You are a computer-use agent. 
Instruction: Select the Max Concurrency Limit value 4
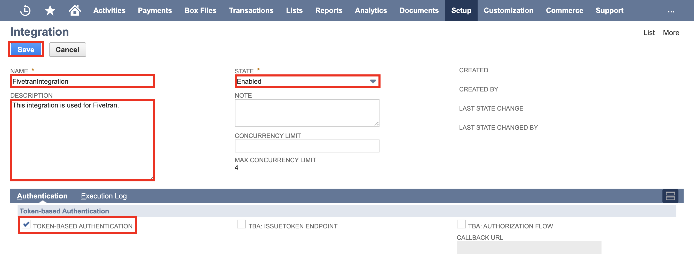(236, 168)
